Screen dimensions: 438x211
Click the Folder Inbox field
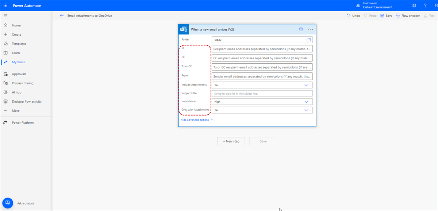tap(262, 40)
